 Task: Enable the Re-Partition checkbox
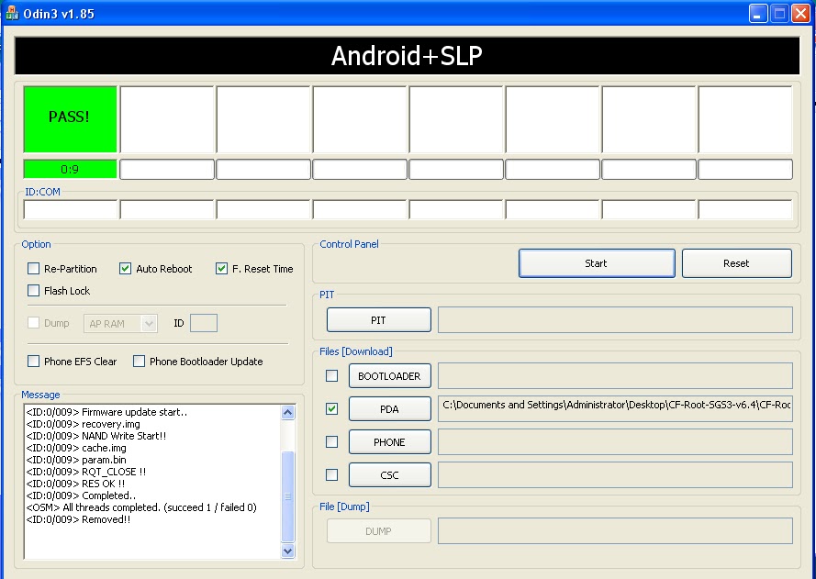[x=33, y=269]
